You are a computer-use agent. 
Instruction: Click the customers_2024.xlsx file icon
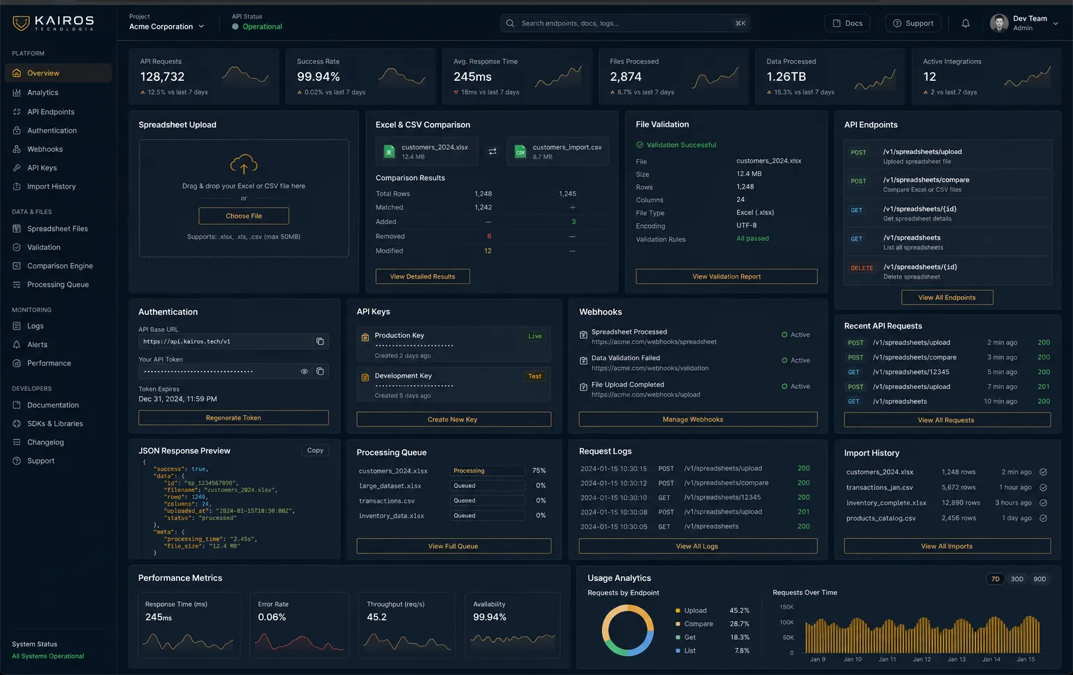[x=389, y=151]
